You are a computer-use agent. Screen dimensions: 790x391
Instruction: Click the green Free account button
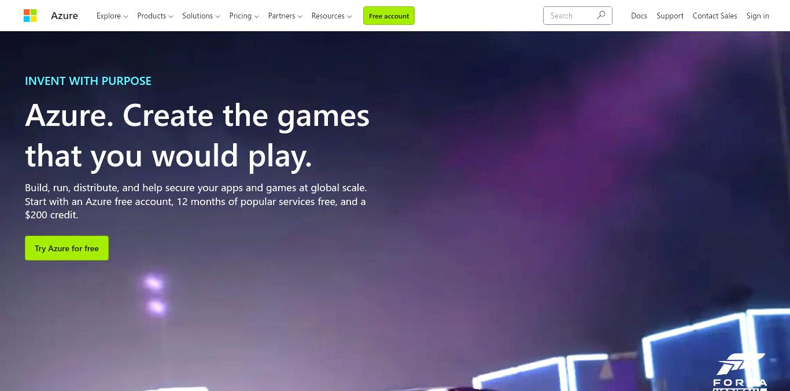pyautogui.click(x=389, y=16)
